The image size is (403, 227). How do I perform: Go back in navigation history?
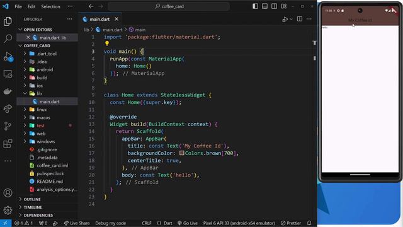[x=91, y=6]
